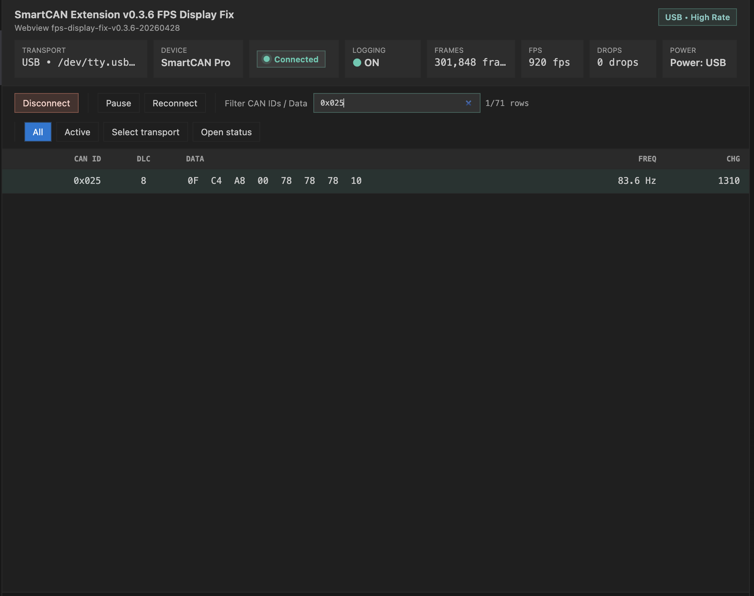The image size is (754, 596).
Task: Click the Logging ON green dot
Action: [357, 63]
